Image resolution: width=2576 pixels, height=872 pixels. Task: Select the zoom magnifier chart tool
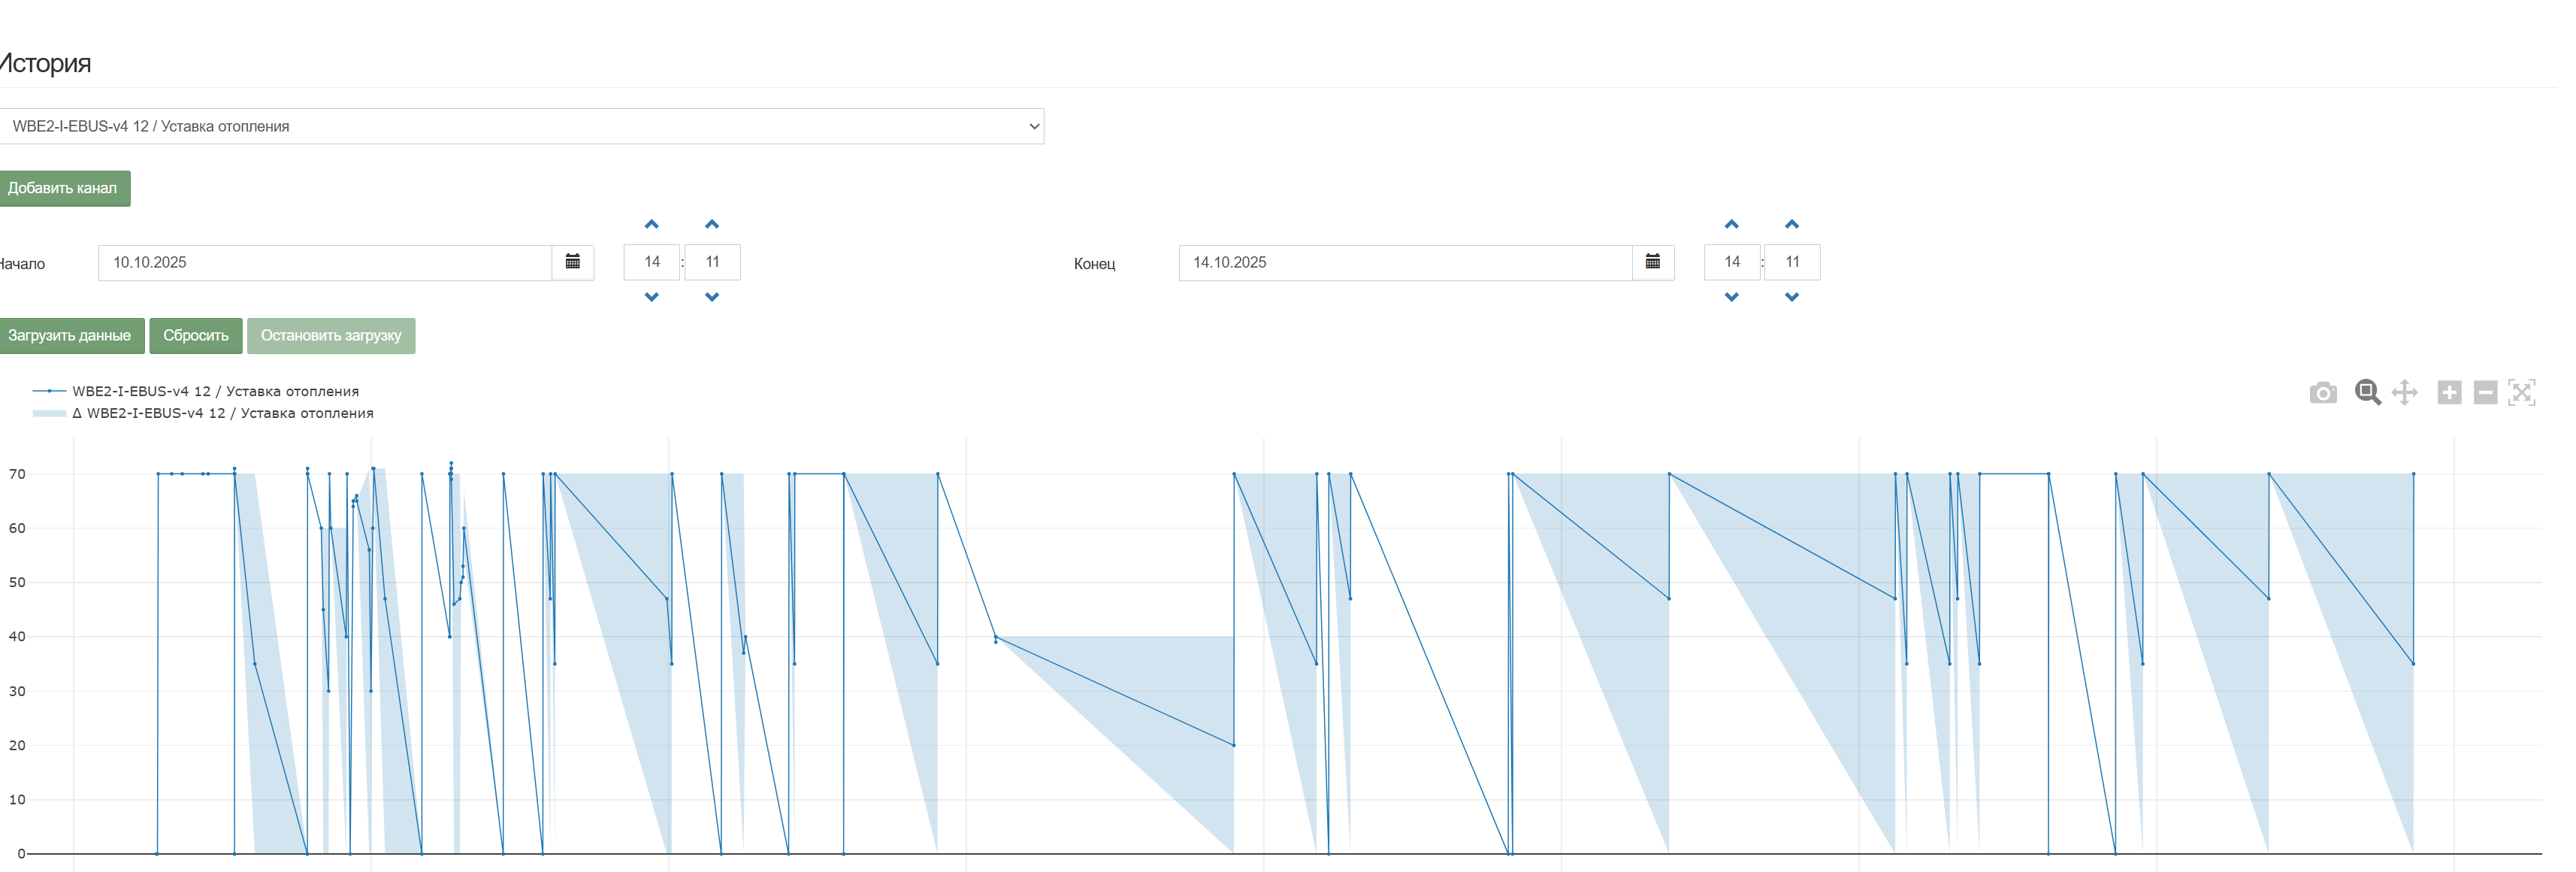coord(2366,392)
